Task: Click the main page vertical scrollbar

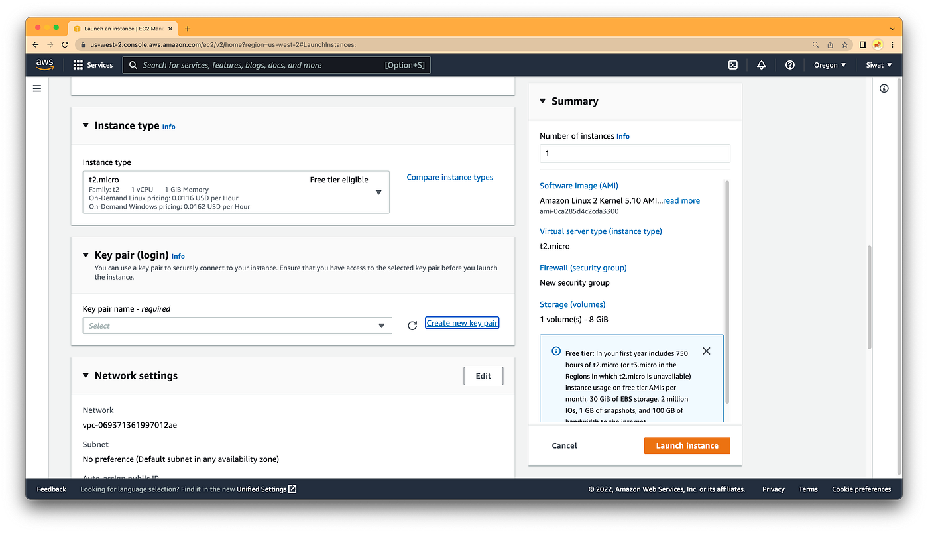Action: pos(869,297)
